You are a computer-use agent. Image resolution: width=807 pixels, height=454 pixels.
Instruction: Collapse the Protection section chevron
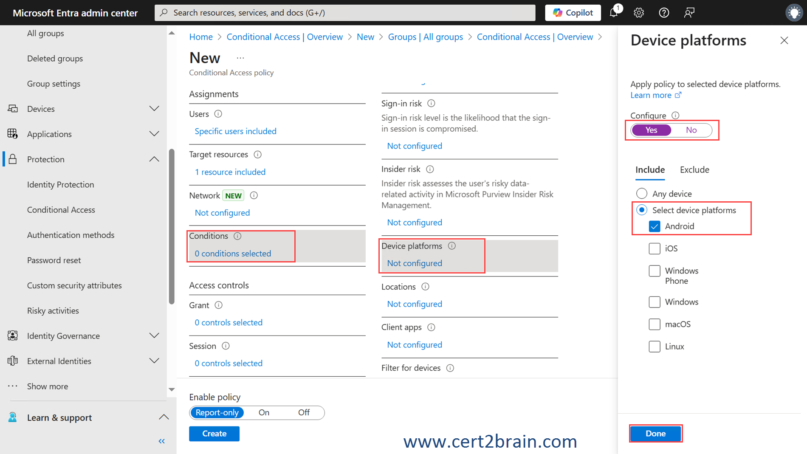(154, 159)
